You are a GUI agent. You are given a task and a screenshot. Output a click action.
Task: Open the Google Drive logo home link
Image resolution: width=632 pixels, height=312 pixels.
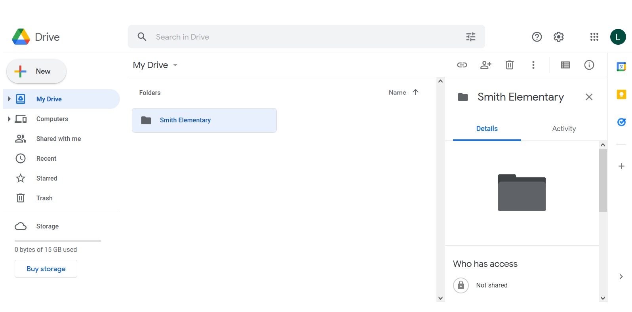[x=36, y=37]
